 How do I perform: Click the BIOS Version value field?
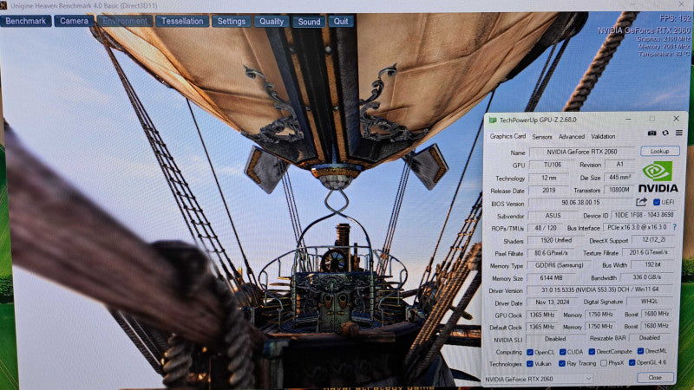580,203
